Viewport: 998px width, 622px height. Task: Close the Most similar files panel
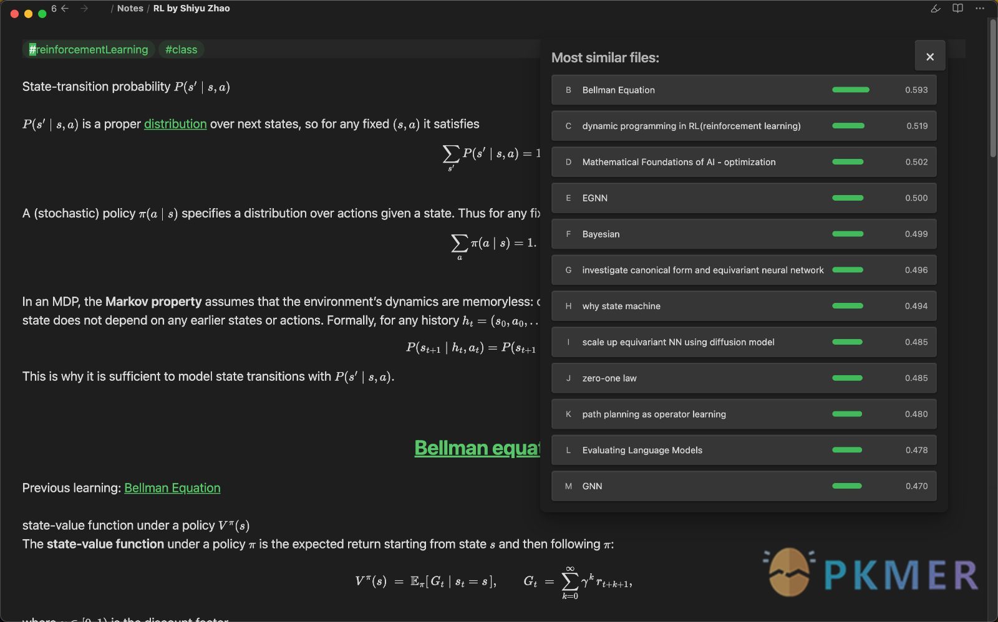929,57
